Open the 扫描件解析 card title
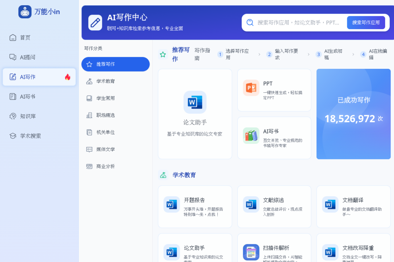The width and height of the screenshot is (394, 262). (x=276, y=248)
